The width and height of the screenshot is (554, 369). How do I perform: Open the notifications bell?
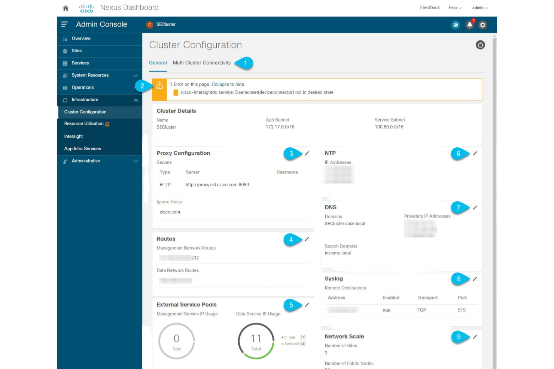[x=469, y=25]
